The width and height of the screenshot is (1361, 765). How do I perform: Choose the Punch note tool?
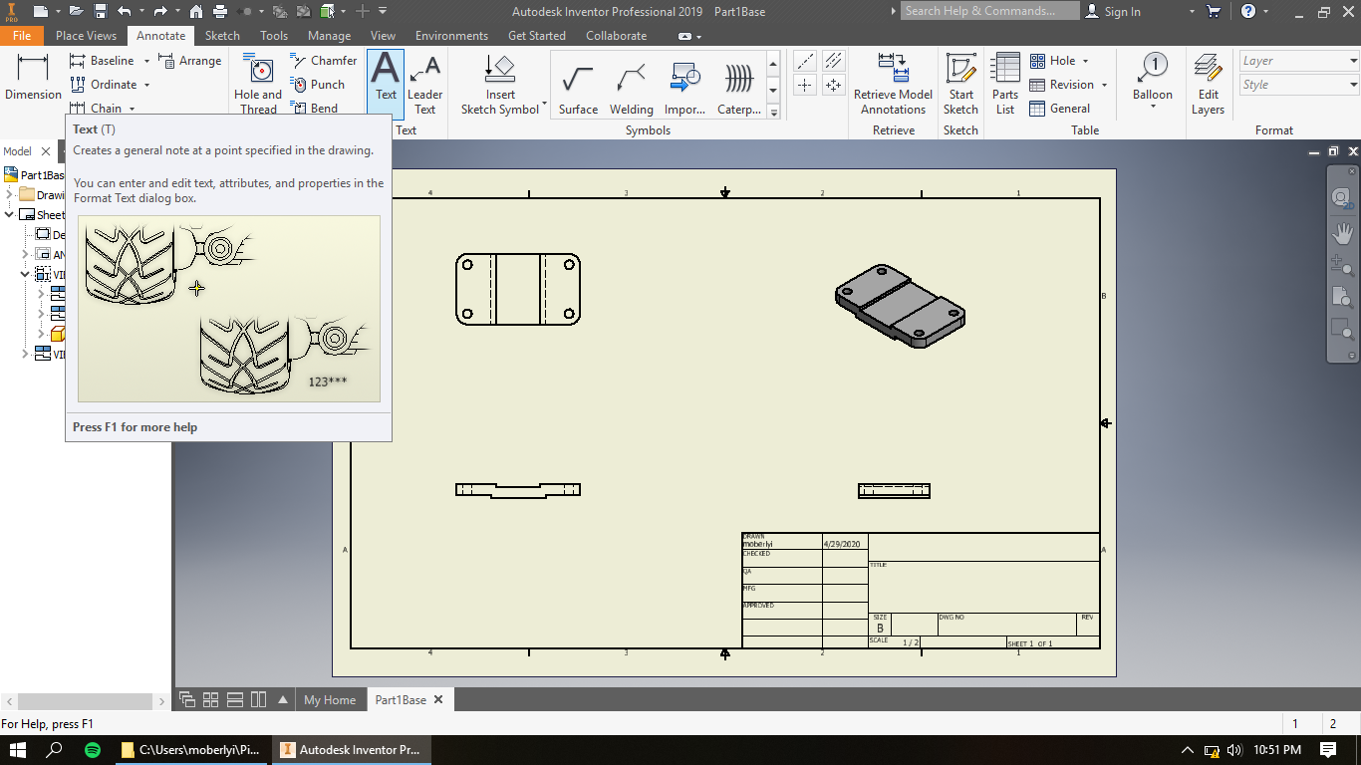point(317,85)
